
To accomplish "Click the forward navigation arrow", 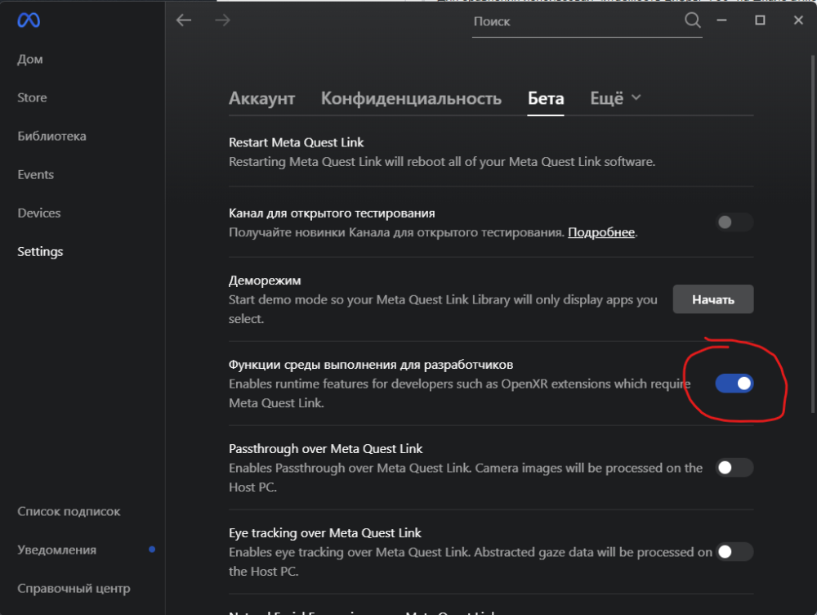I will [x=222, y=20].
